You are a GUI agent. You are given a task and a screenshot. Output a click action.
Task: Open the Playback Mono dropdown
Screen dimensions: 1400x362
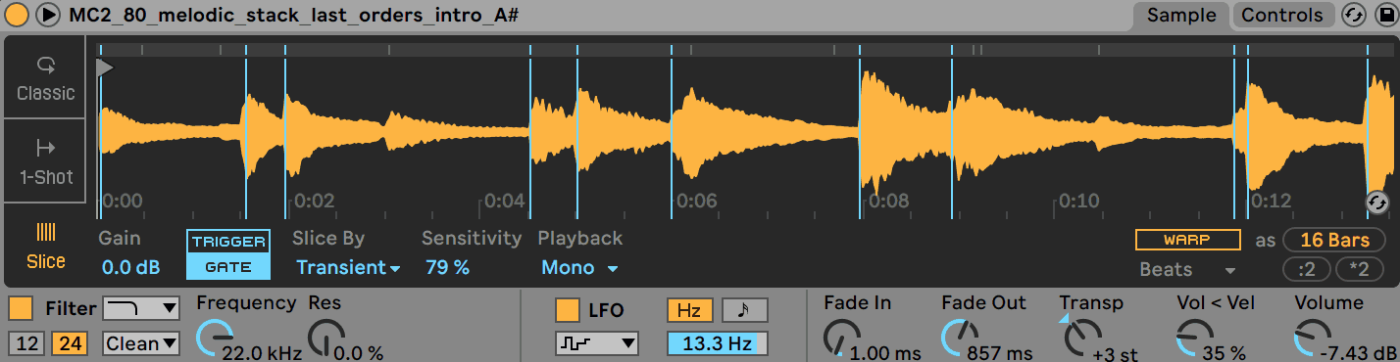[580, 267]
